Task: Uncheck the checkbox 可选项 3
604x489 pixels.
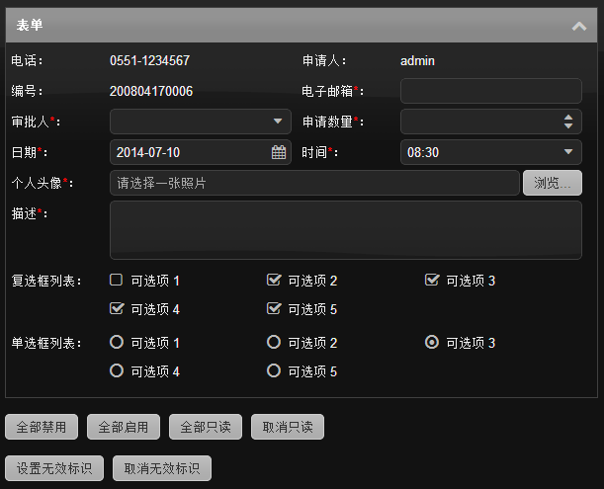Action: point(432,280)
